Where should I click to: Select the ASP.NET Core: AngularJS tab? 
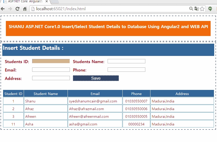pyautogui.click(x=25, y=1)
